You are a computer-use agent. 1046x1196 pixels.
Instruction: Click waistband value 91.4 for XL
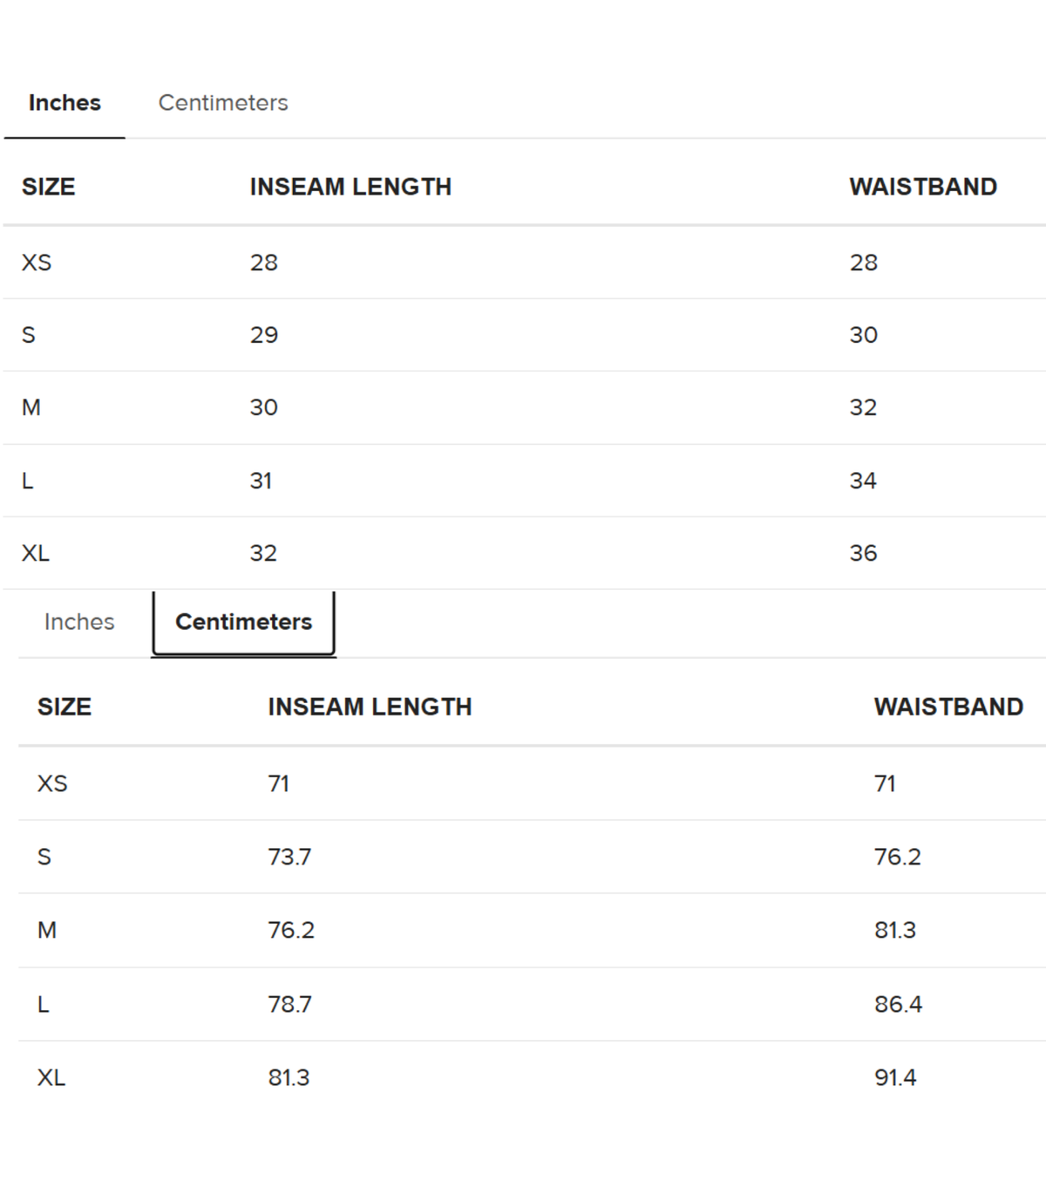[895, 1077]
